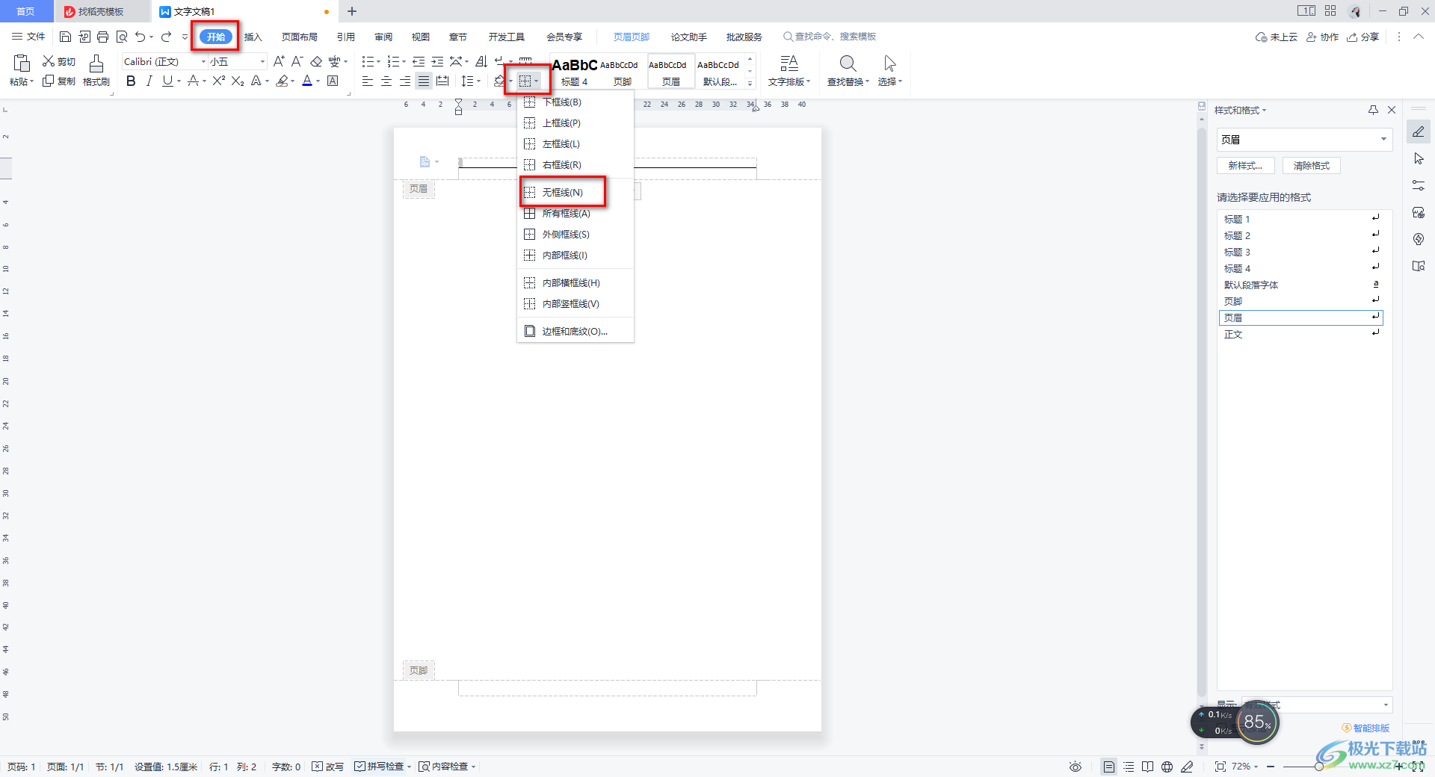
Task: Click the pencil style icon in right sidebar
Action: point(1419,132)
